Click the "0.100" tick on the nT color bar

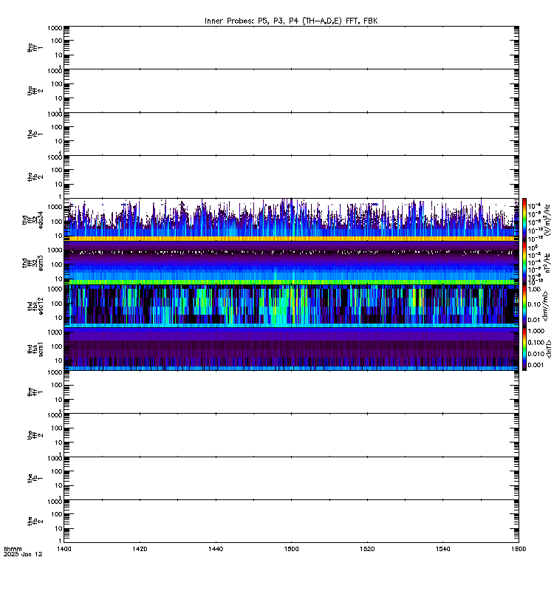point(536,342)
